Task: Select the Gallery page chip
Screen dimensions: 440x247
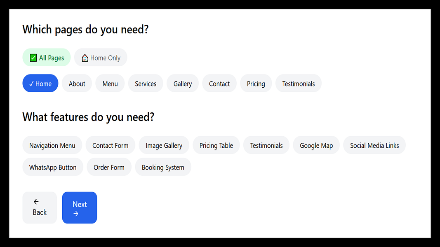Action: (x=183, y=83)
